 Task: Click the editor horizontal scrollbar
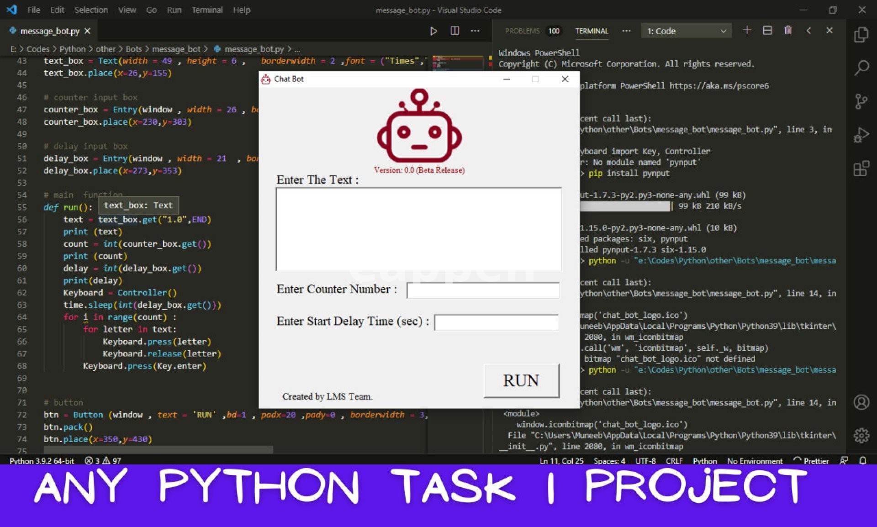pos(158,450)
